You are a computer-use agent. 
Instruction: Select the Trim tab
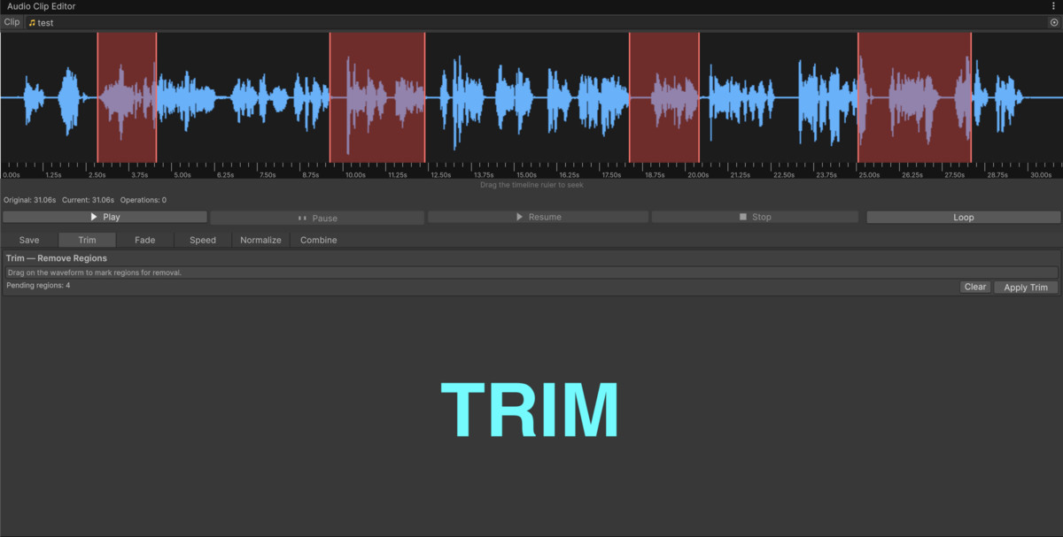tap(87, 240)
